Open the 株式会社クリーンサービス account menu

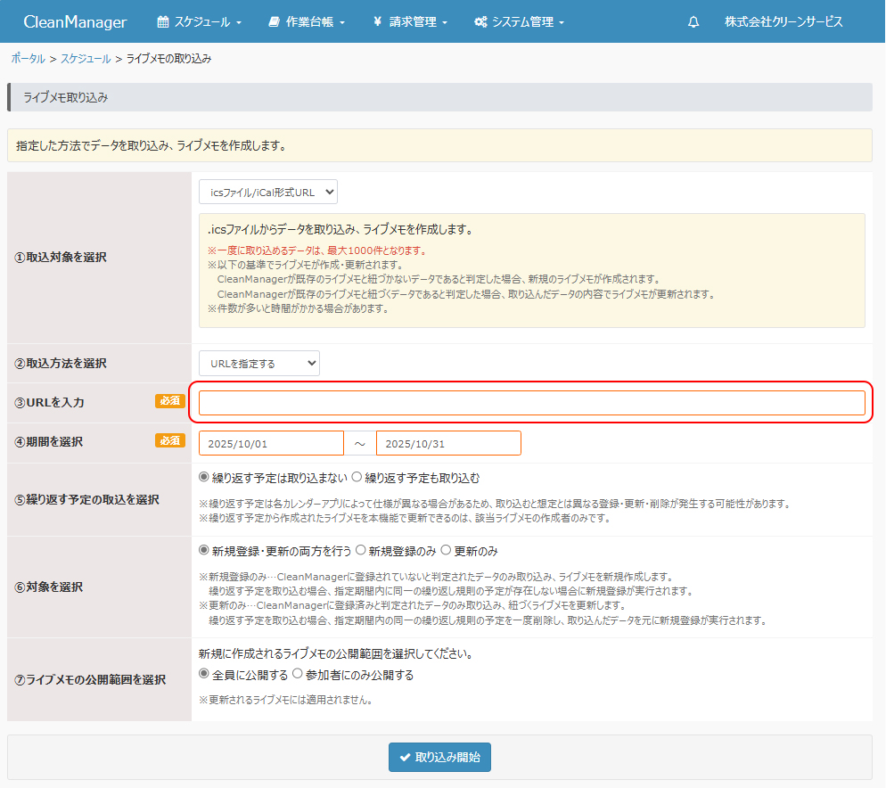(x=783, y=22)
